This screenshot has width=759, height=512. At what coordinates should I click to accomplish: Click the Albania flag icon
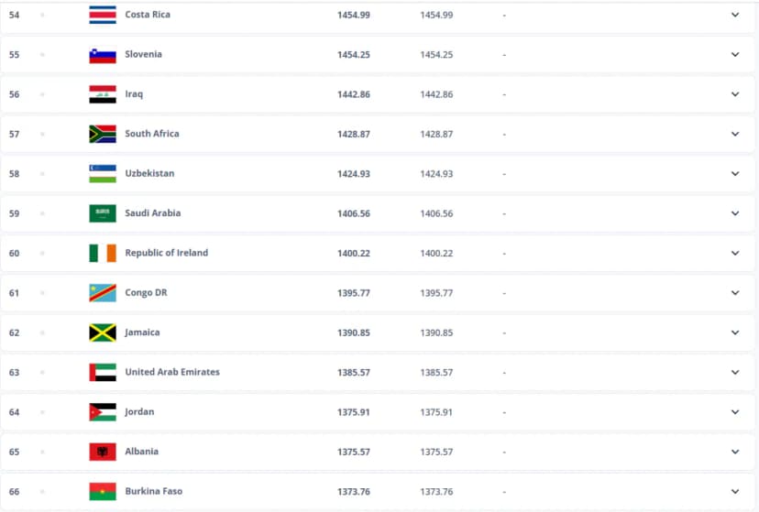103,452
